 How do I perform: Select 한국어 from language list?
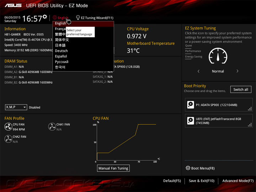tap(83, 67)
